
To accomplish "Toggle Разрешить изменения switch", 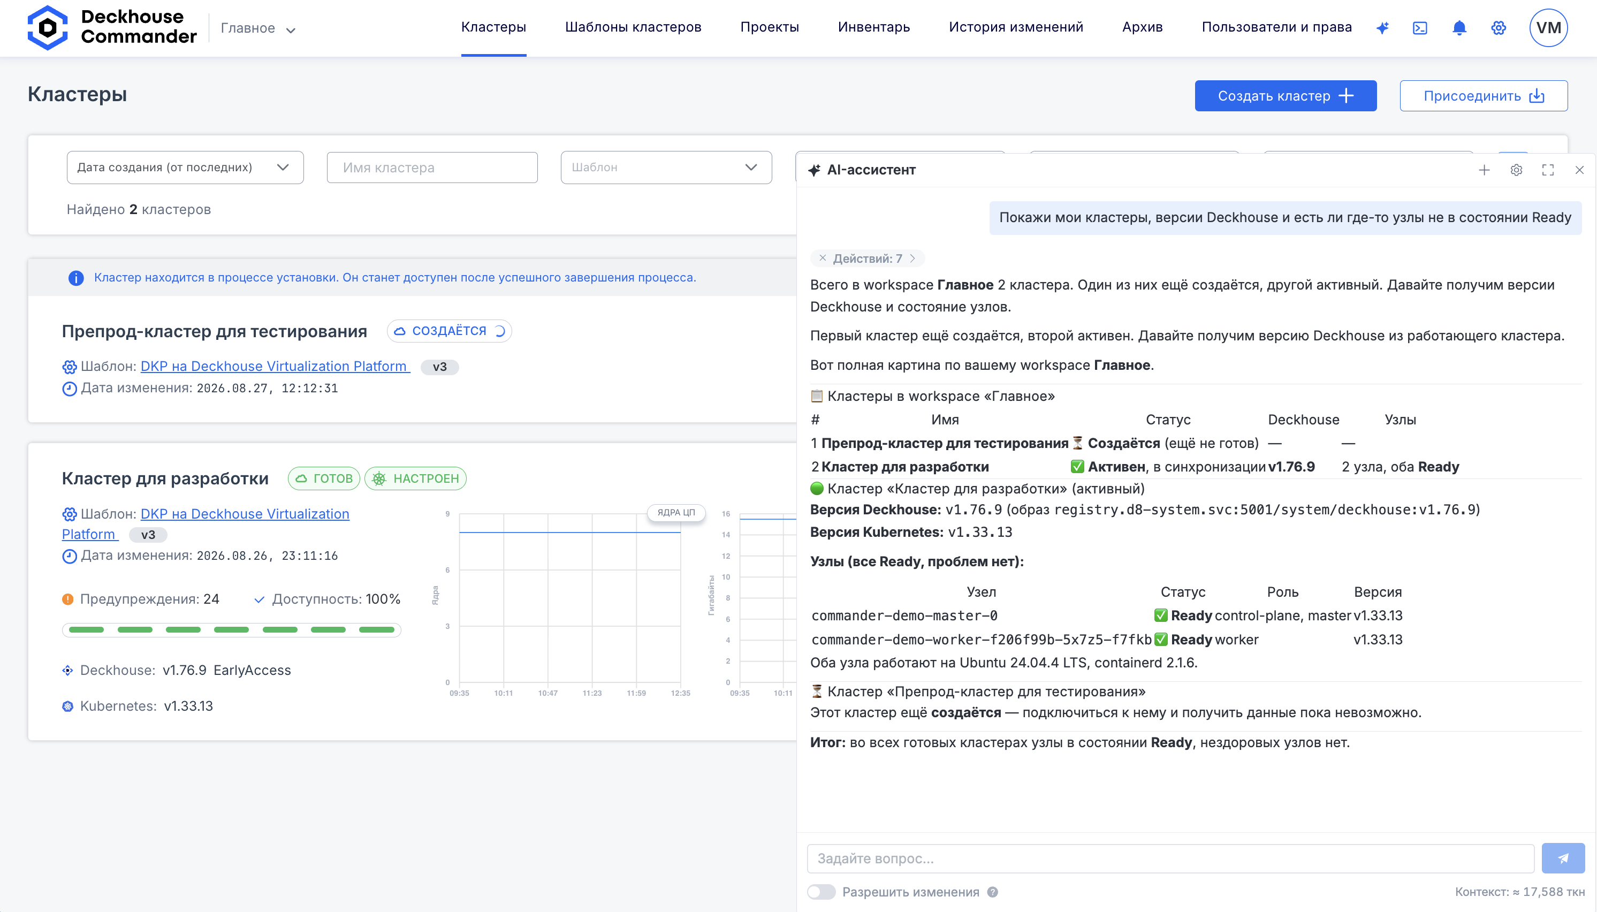I will [821, 892].
